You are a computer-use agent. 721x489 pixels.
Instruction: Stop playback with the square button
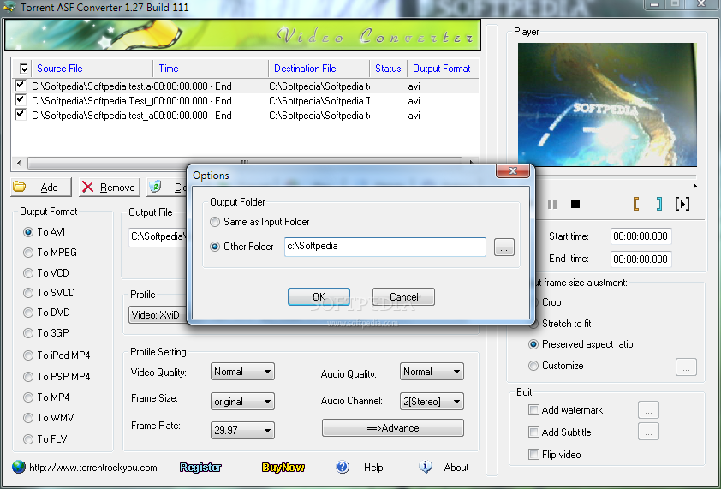[x=575, y=204]
